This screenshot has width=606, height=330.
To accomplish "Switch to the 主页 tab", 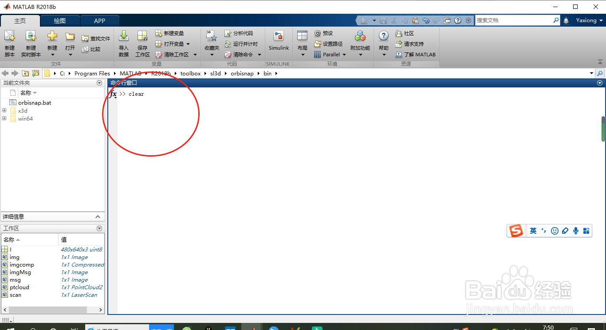I will (20, 21).
